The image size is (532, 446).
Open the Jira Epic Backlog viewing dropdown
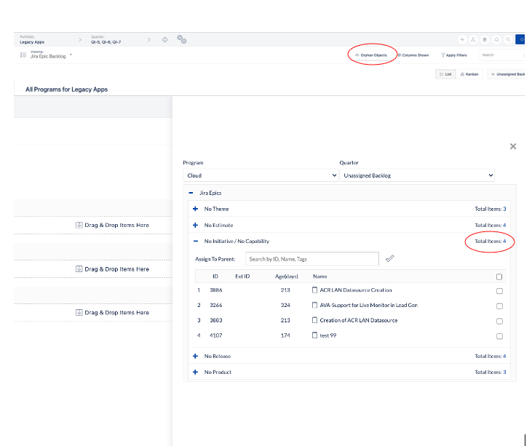[x=51, y=55]
